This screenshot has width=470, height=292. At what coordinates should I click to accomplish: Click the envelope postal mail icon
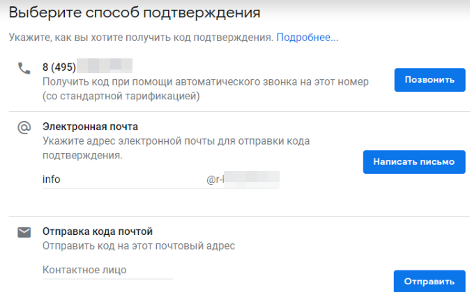[24, 232]
